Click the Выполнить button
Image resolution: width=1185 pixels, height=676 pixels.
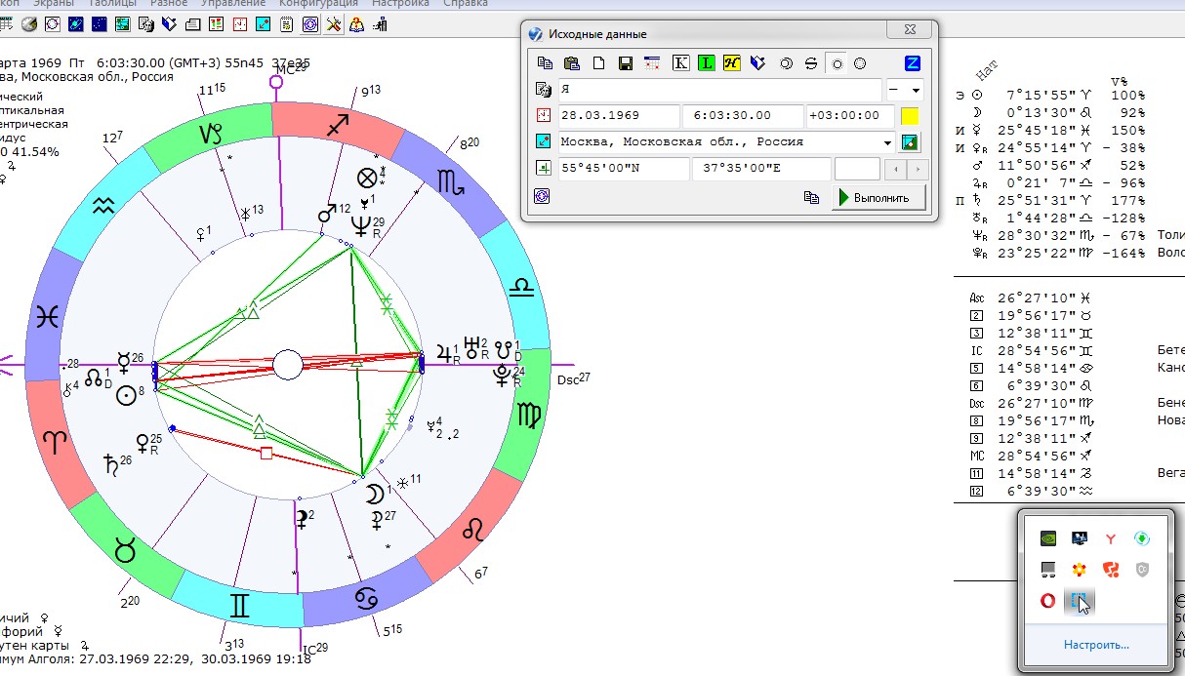point(879,197)
